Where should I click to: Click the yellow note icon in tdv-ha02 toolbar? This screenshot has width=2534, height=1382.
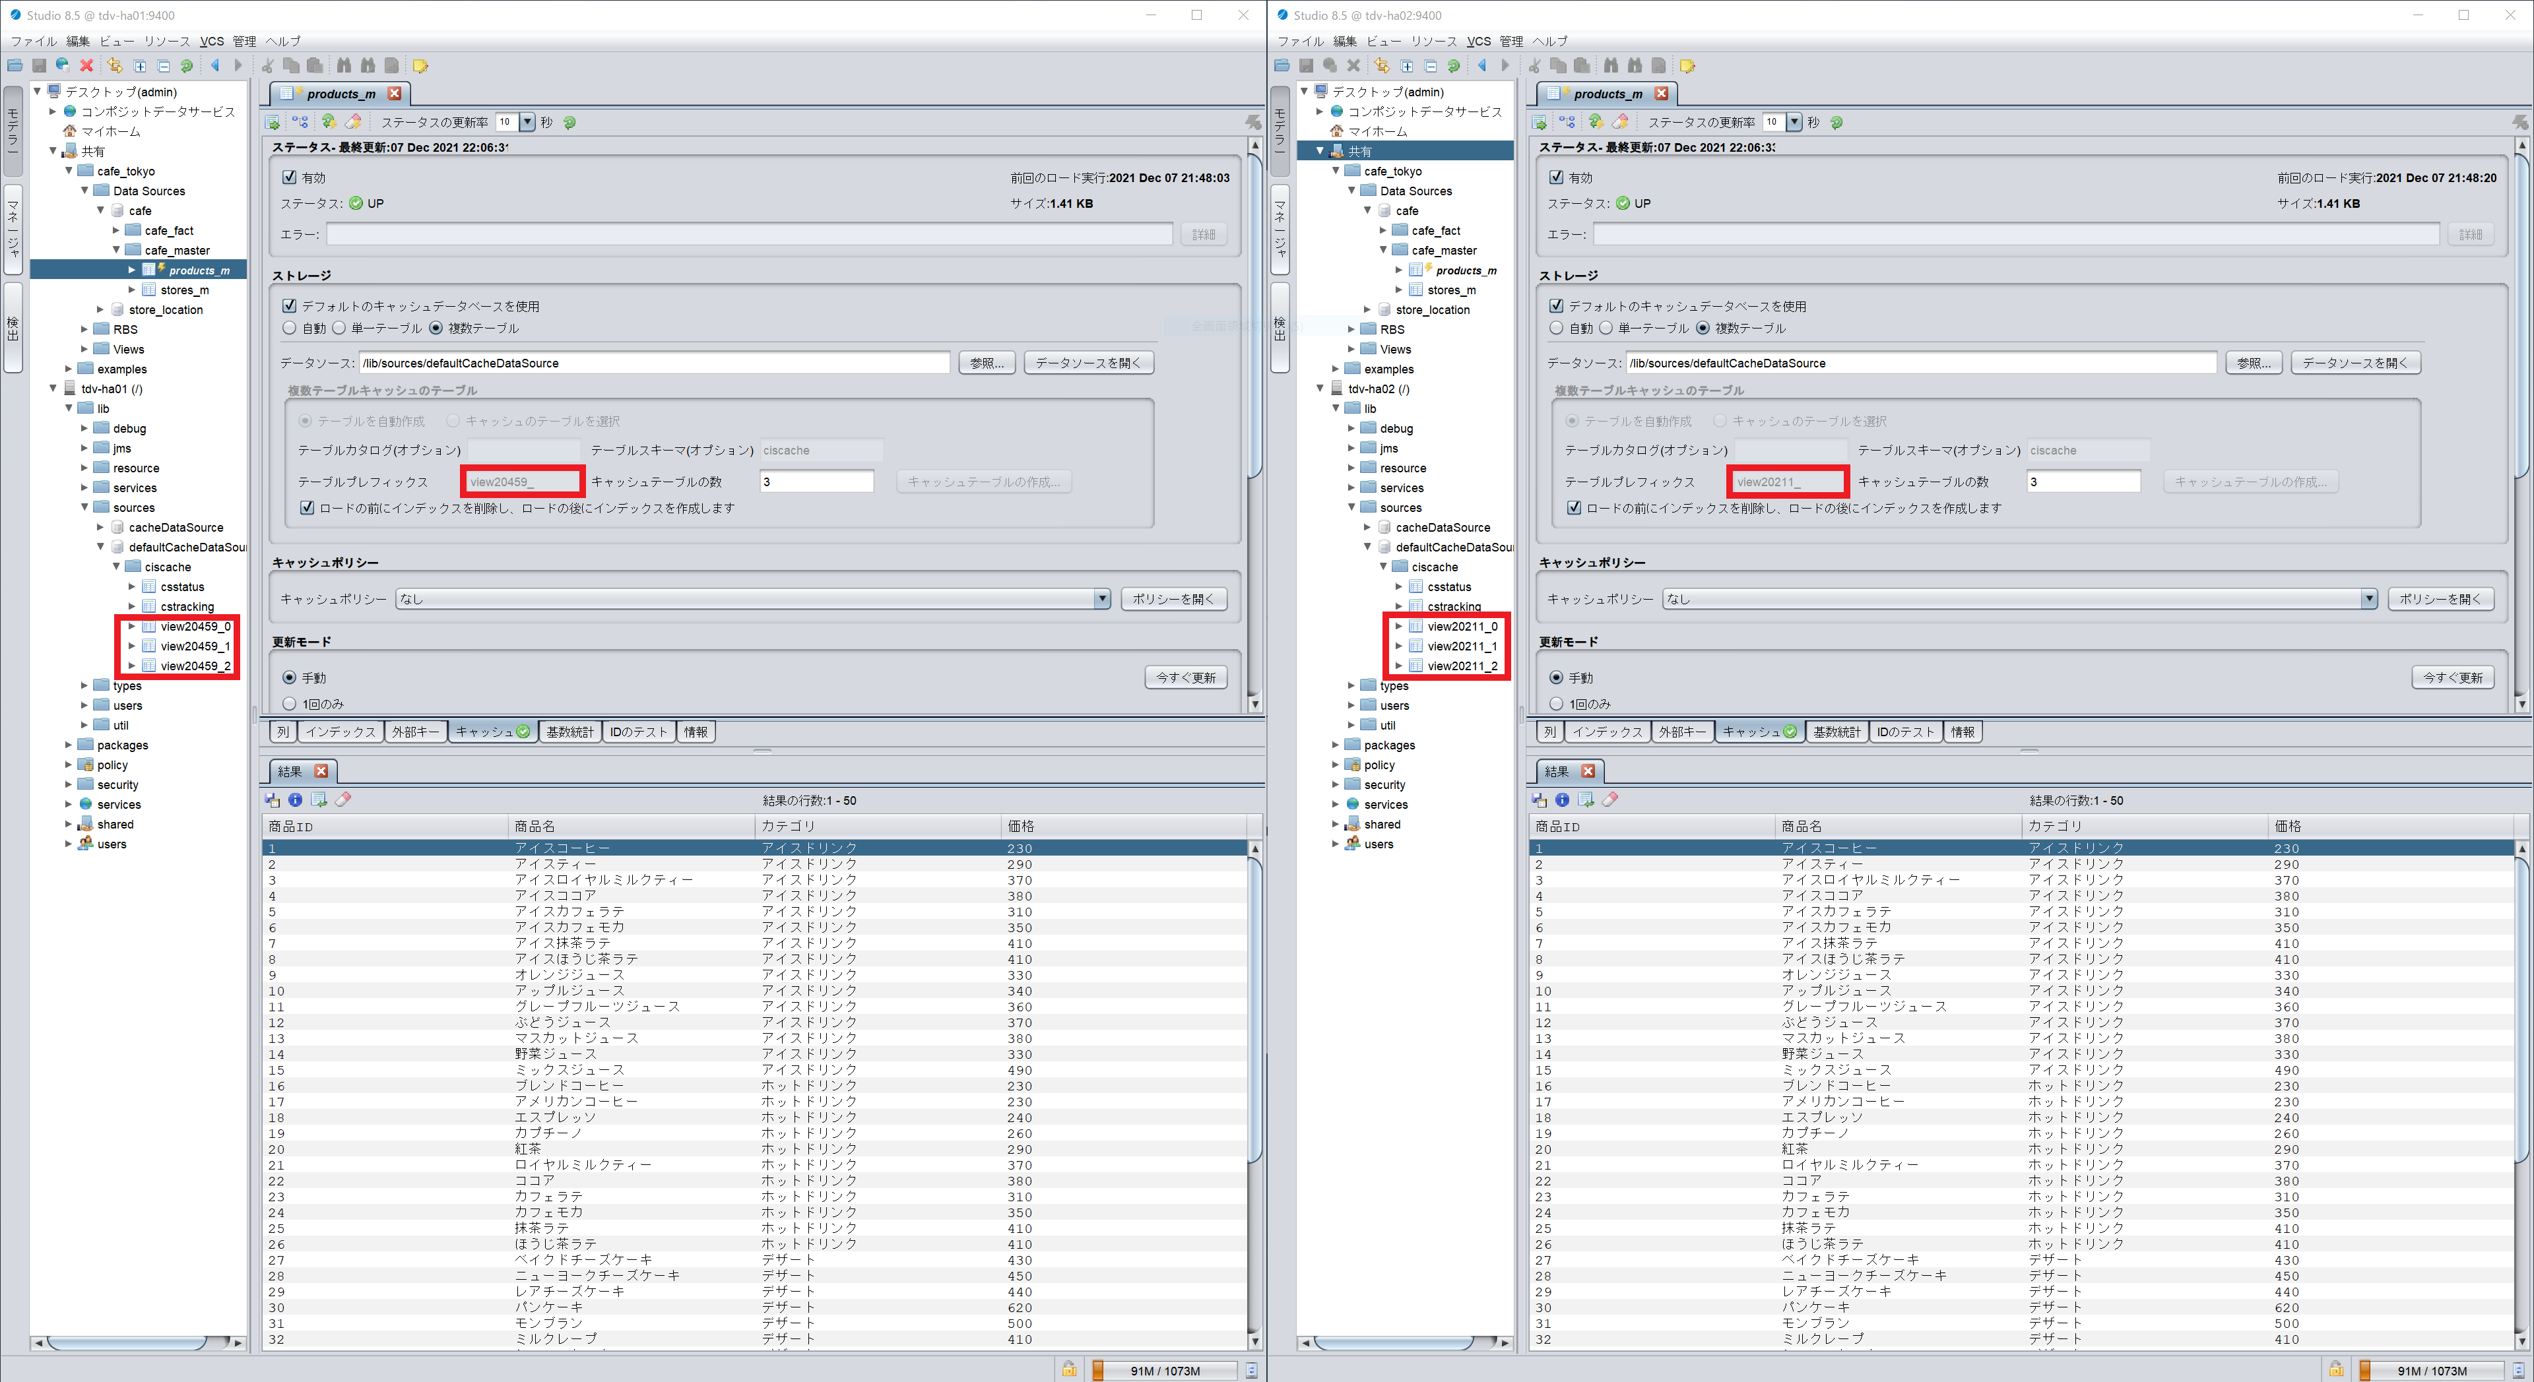[x=1687, y=66]
